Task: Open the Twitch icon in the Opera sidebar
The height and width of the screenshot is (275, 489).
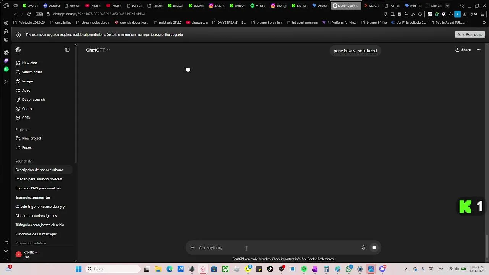Action: click(6, 61)
